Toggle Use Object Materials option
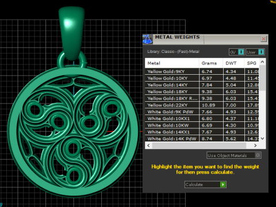The image size is (276, 207). click(x=234, y=155)
